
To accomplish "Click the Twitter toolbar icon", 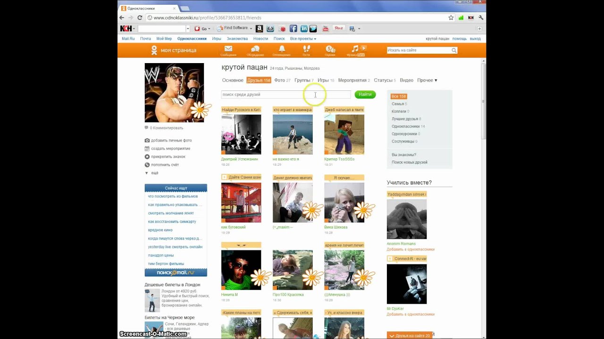I will [x=313, y=29].
